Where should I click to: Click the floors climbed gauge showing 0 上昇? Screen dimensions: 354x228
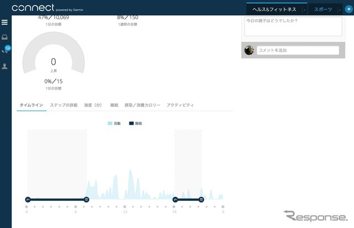pyautogui.click(x=54, y=53)
